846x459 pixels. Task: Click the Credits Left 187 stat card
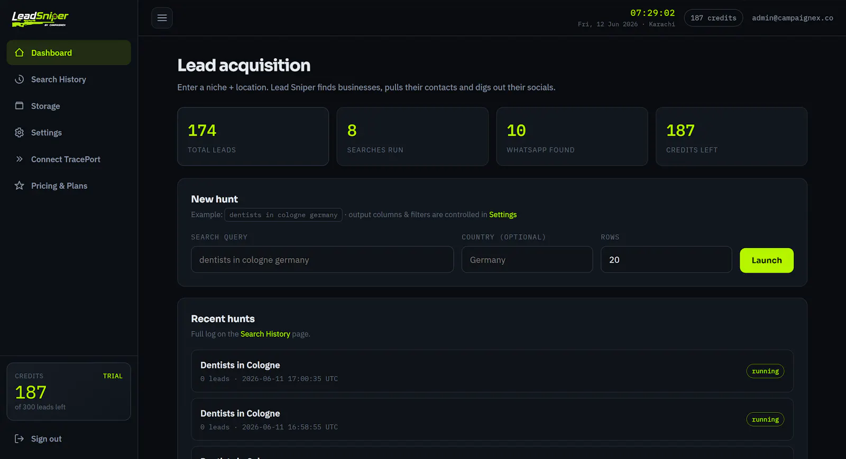coord(731,136)
